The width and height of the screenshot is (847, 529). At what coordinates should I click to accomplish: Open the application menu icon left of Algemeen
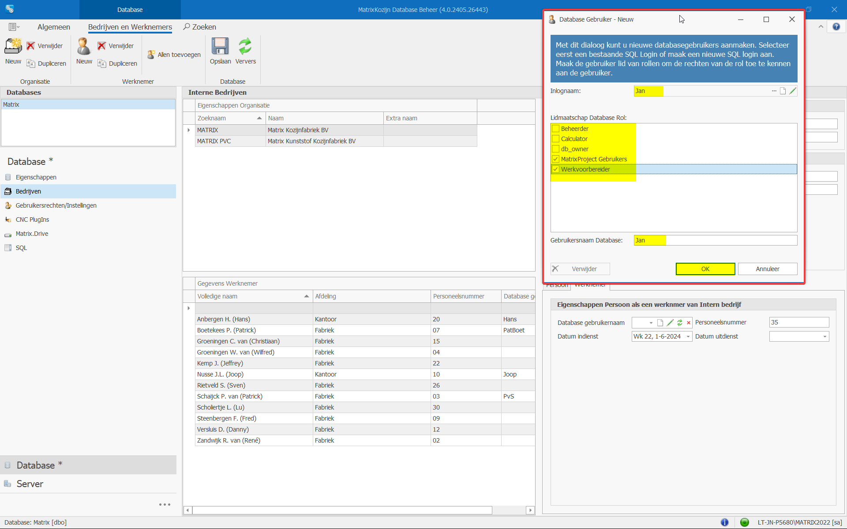(x=14, y=27)
